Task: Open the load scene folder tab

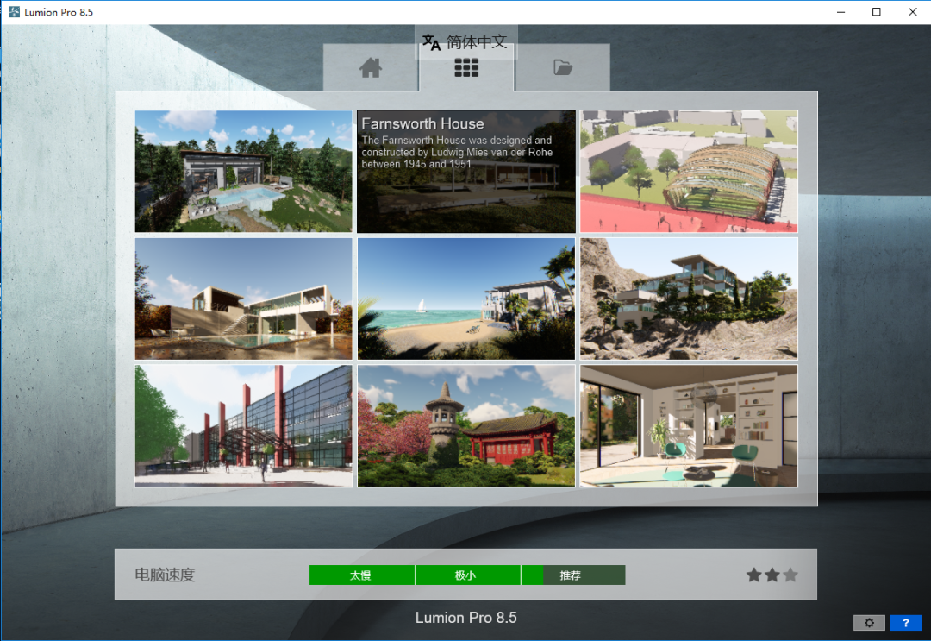Action: 562,68
